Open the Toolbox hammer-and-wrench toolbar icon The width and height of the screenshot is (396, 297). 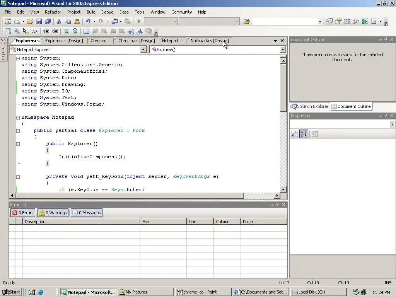tap(356, 22)
